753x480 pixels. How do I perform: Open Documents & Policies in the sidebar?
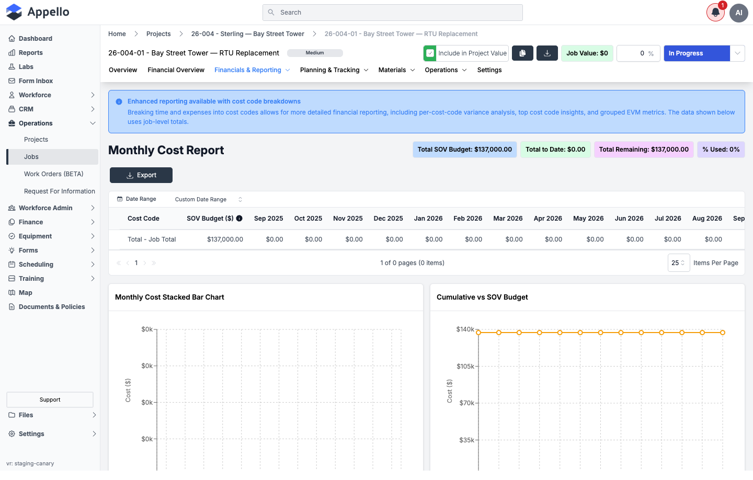pos(47,307)
